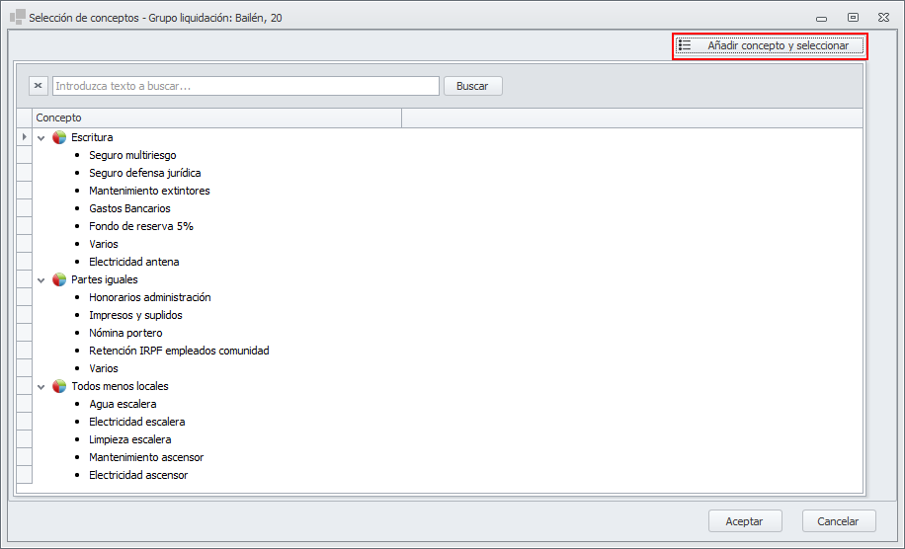The width and height of the screenshot is (905, 549).
Task: Select Honorarios administración concept
Action: pos(150,297)
